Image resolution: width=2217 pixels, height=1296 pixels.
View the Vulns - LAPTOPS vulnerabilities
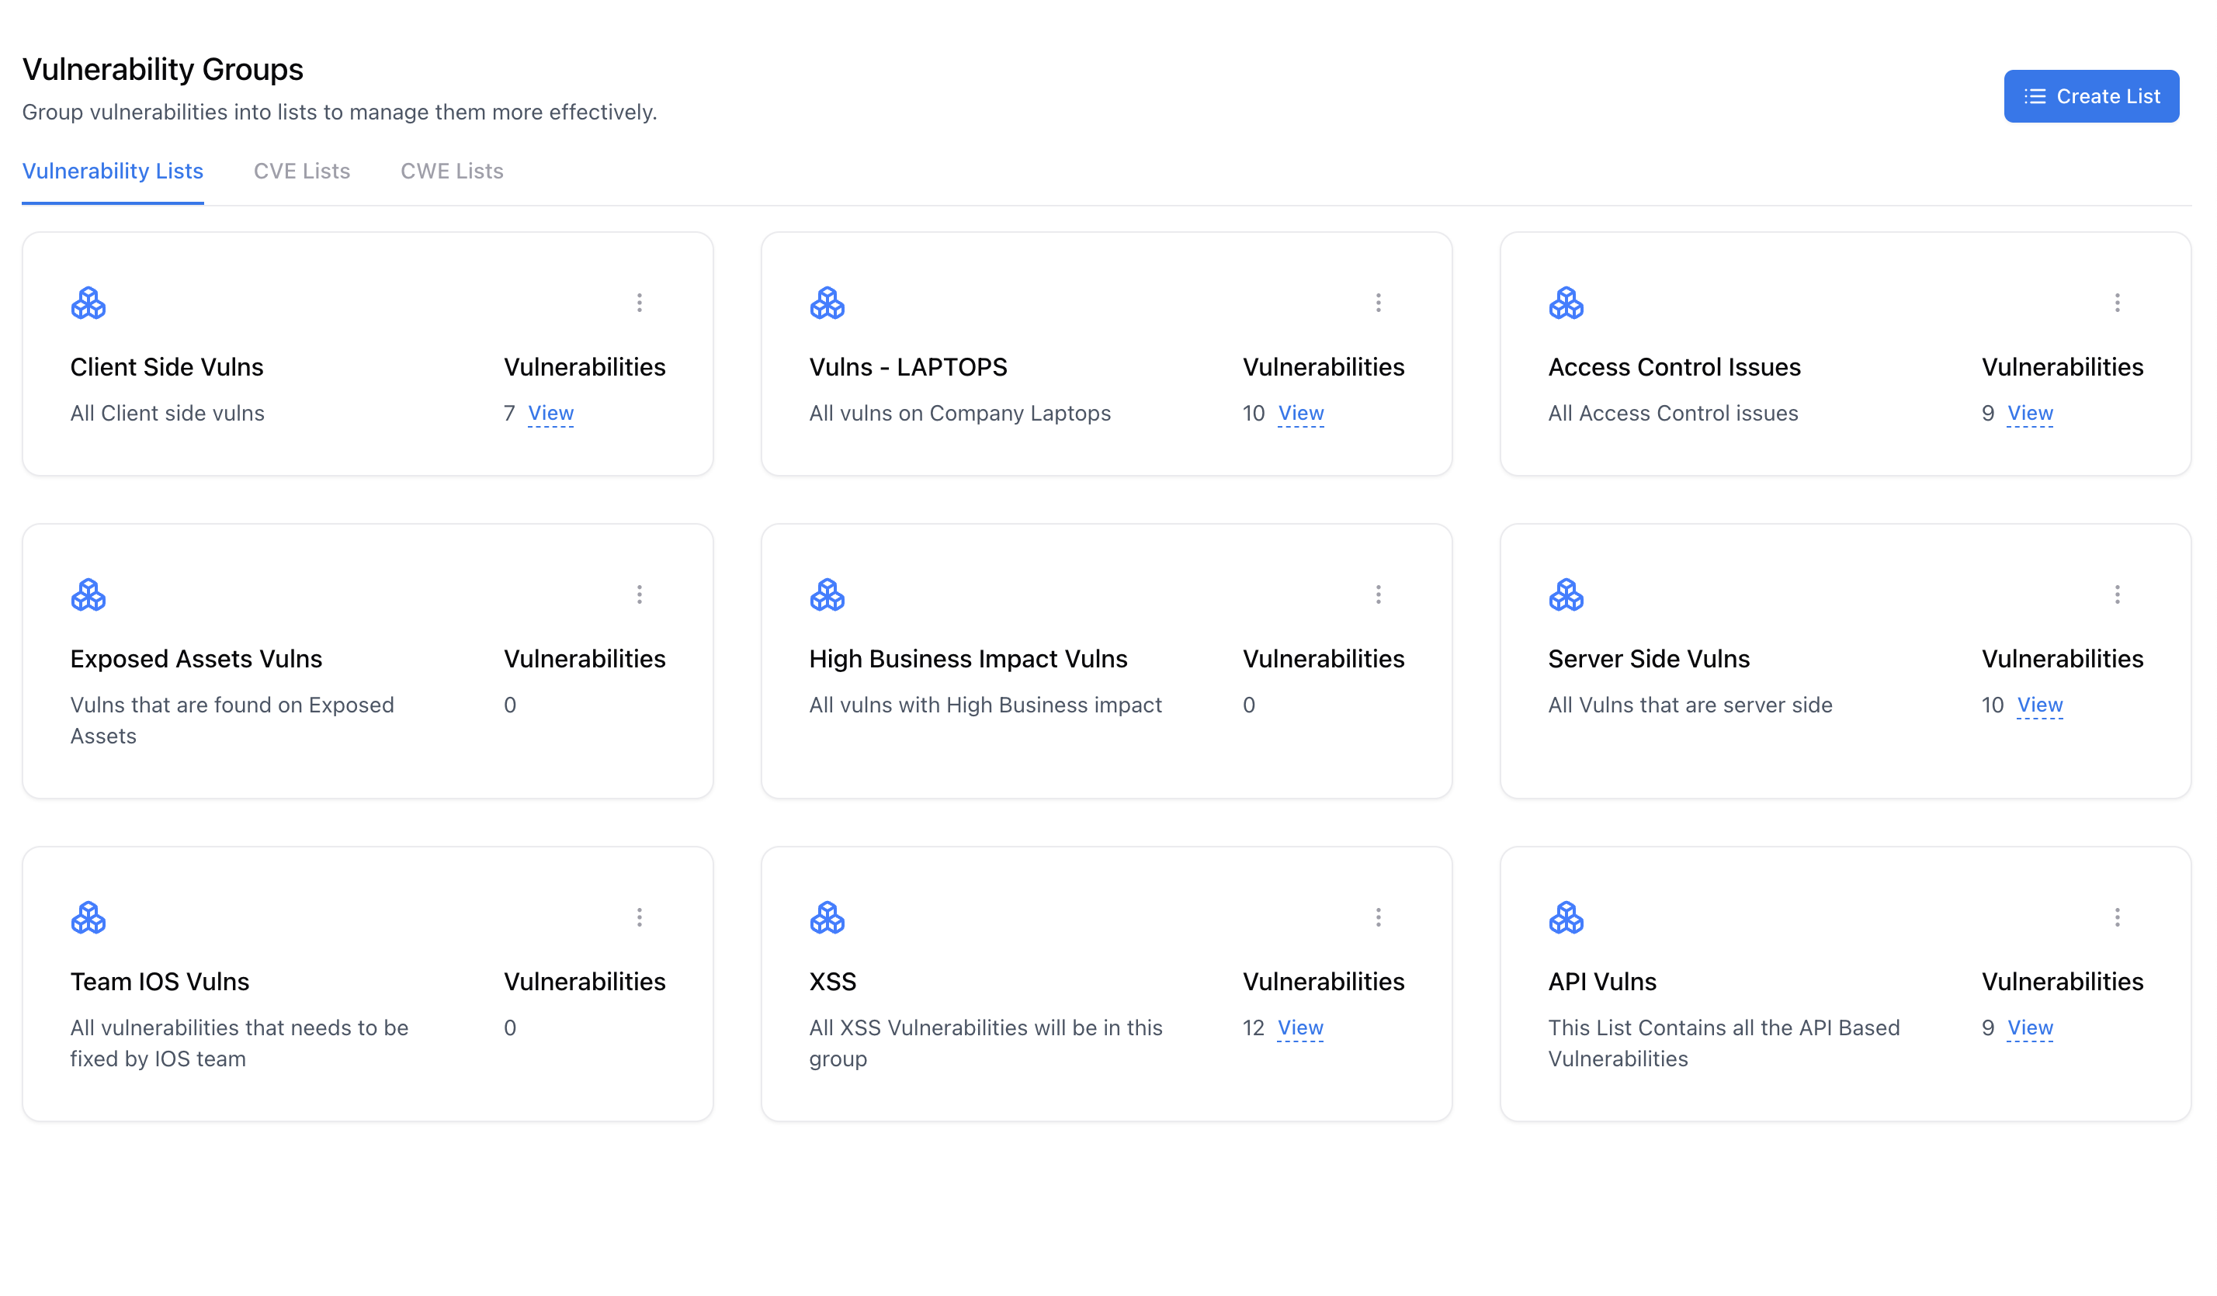(x=1299, y=412)
